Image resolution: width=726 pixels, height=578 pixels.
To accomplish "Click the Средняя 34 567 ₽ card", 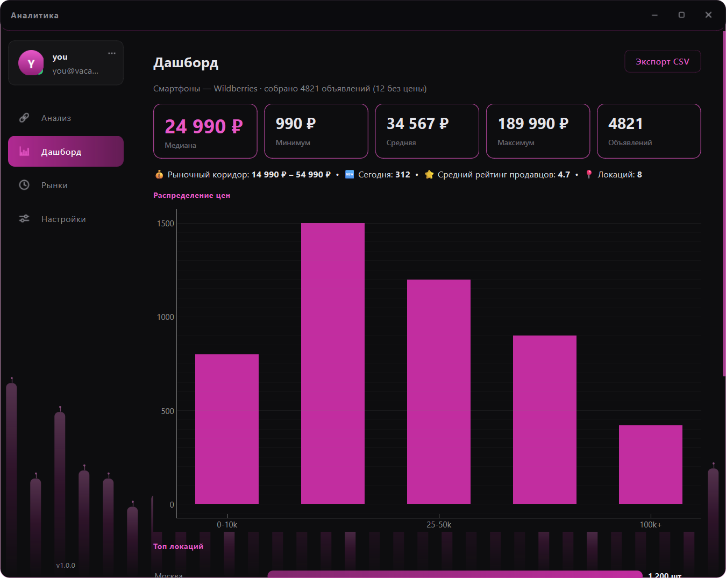I will [427, 131].
